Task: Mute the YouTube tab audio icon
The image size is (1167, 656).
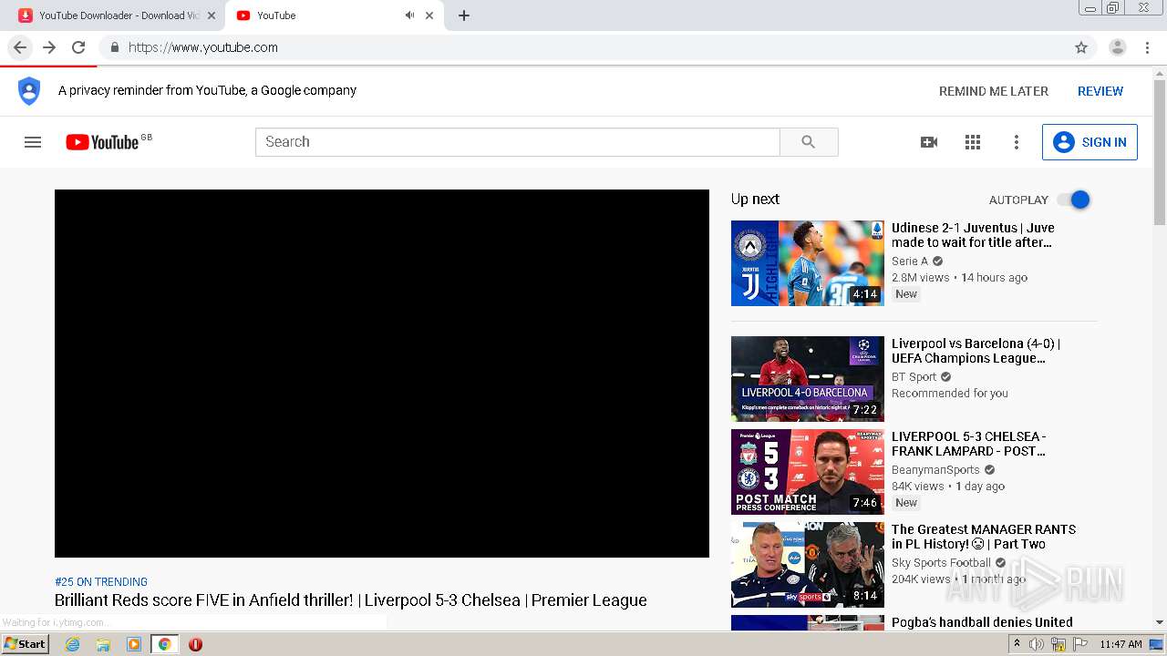Action: (x=409, y=15)
